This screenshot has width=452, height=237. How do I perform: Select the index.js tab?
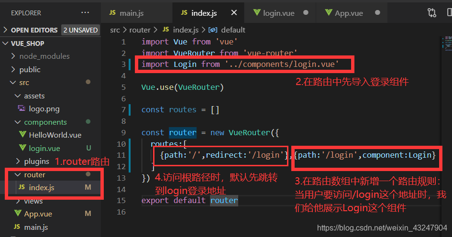pyautogui.click(x=204, y=13)
